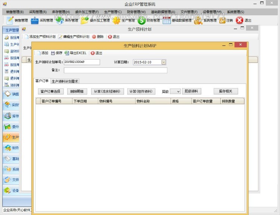This screenshot has height=215, width=280.
Task: Open 库存管理 toolbar icon
Action: point(60,20)
